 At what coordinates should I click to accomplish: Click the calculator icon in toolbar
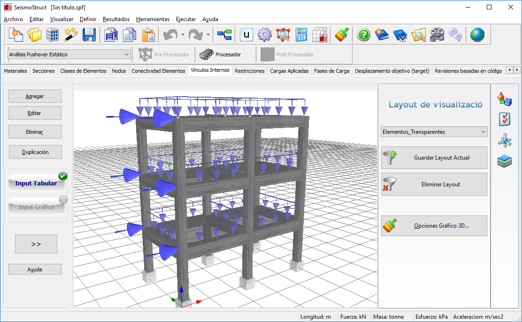click(x=301, y=35)
